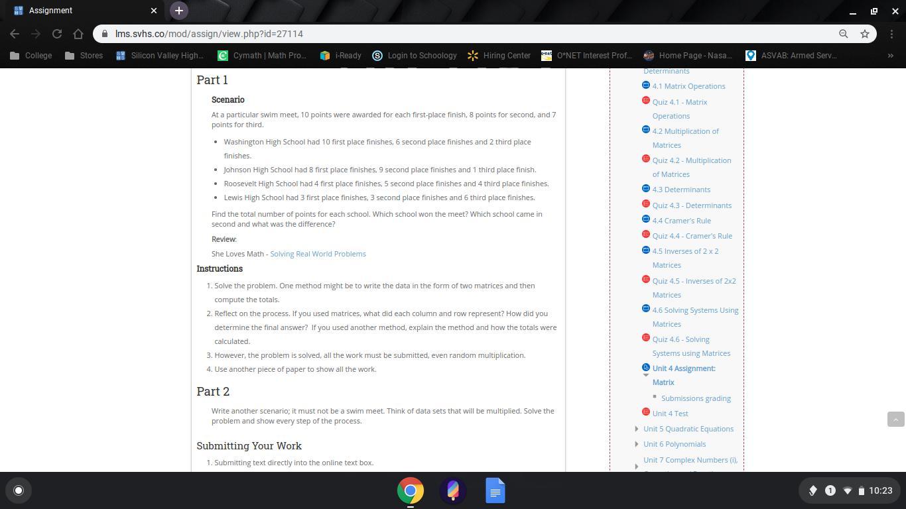Click the 4.1 Matrix Operations blue page icon
906x509 pixels.
[646, 85]
